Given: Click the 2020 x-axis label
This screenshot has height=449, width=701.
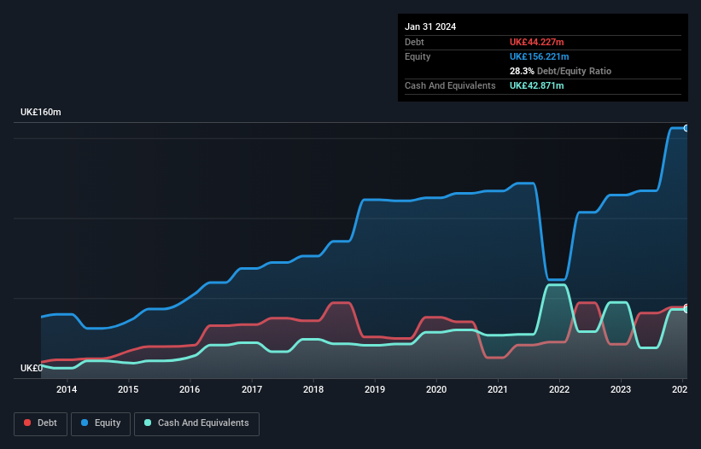Looking at the screenshot, I should pyautogui.click(x=436, y=389).
